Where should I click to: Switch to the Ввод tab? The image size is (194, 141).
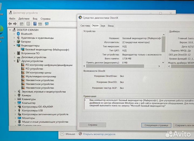click(x=111, y=26)
